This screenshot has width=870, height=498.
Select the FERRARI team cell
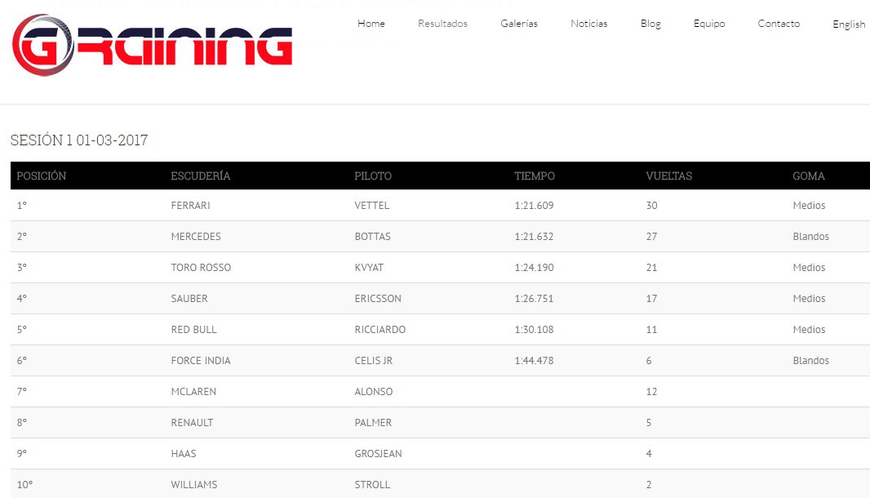click(190, 206)
